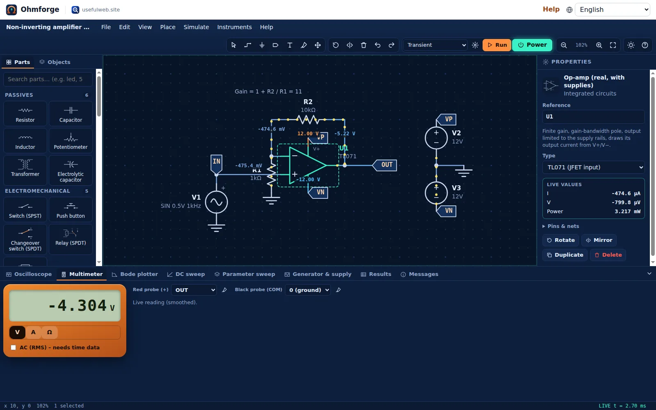Click the Reference field U1
The height and width of the screenshot is (410, 656).
coord(593,116)
